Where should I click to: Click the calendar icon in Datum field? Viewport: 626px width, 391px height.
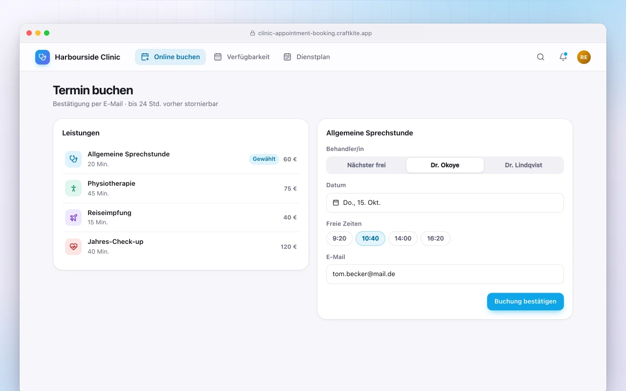[336, 202]
